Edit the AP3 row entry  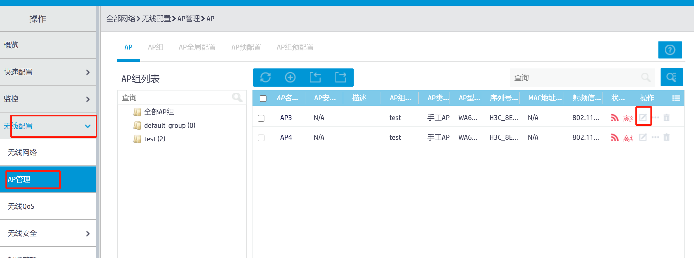click(643, 117)
